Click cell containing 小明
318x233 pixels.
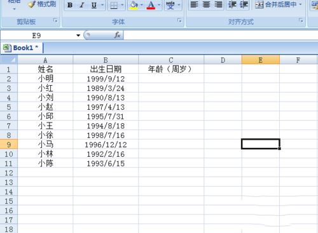point(45,79)
